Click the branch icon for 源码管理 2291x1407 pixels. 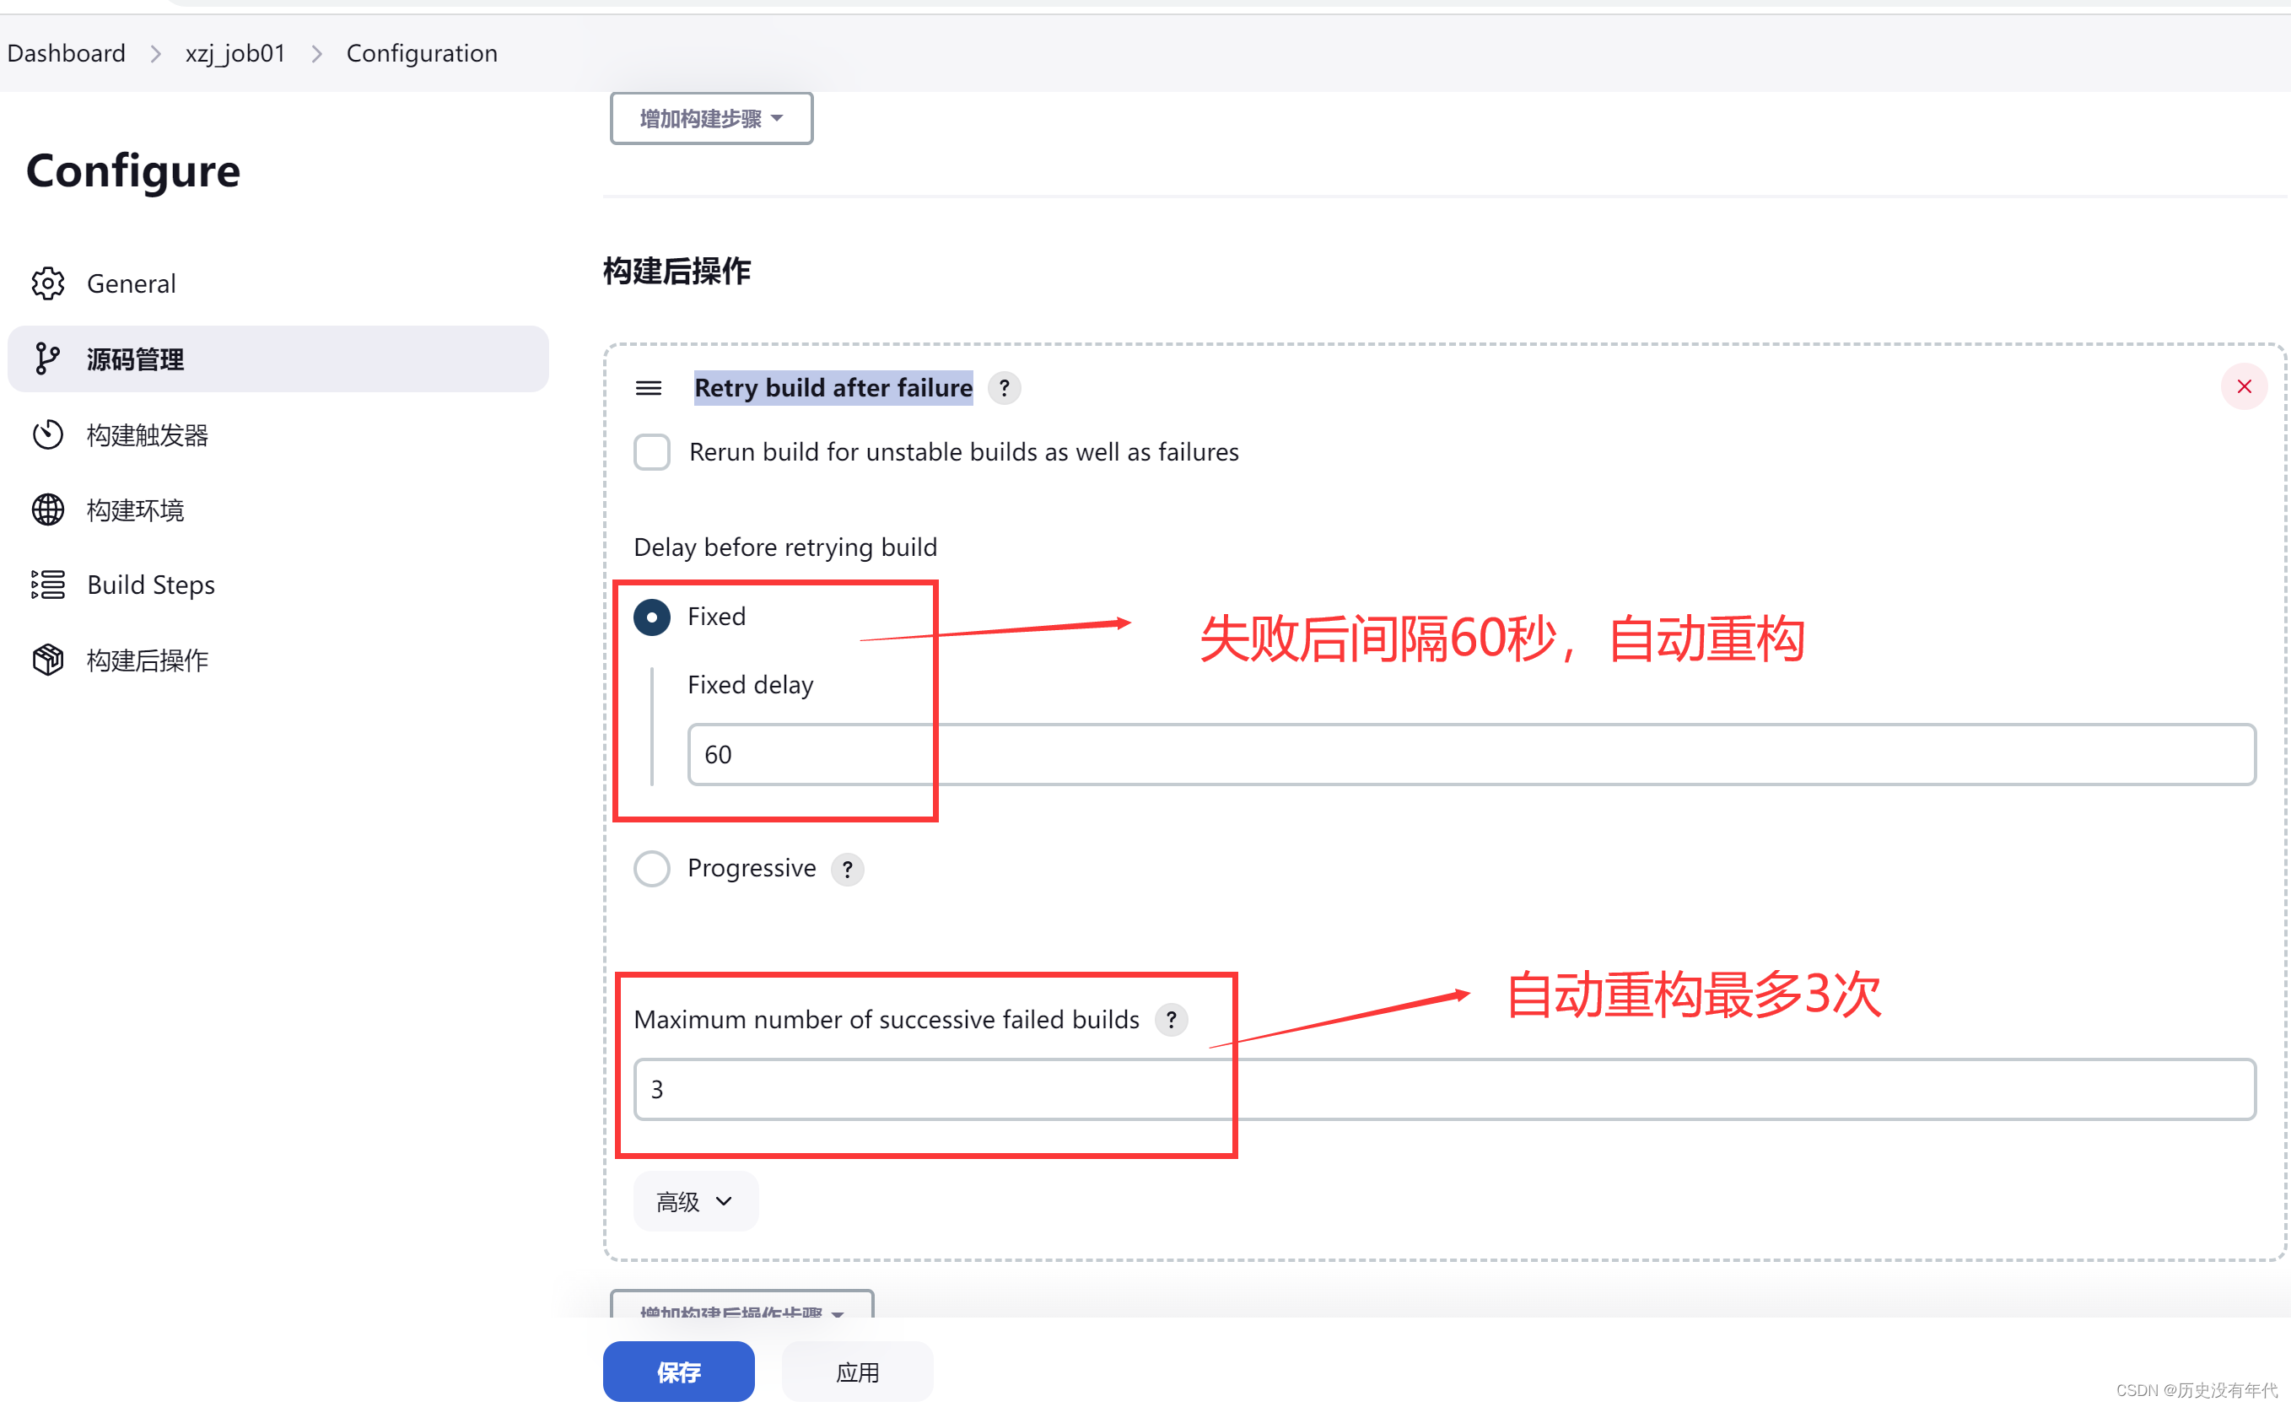(46, 358)
